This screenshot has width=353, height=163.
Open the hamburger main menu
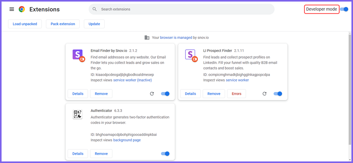(x=12, y=9)
